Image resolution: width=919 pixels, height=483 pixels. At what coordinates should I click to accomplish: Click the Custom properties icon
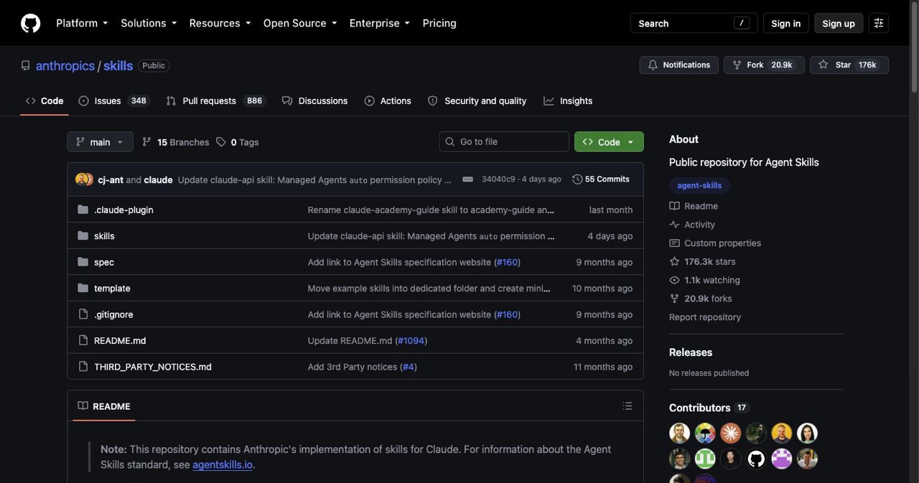[x=674, y=243]
